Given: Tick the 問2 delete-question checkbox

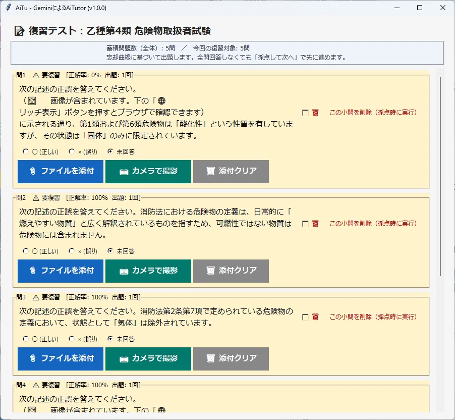Looking at the screenshot, I should click(305, 224).
